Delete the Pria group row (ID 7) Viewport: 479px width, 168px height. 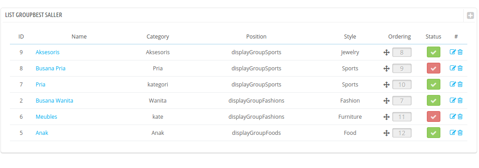click(x=460, y=84)
